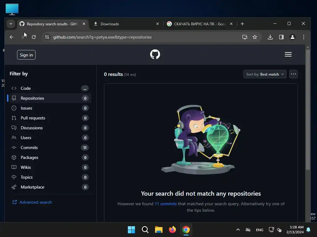Click the network icon in system tray
The height and width of the screenshot is (237, 317).
pos(271,230)
